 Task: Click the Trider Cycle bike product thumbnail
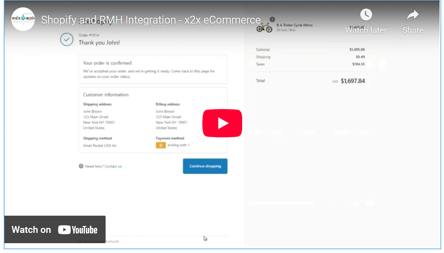tap(264, 28)
